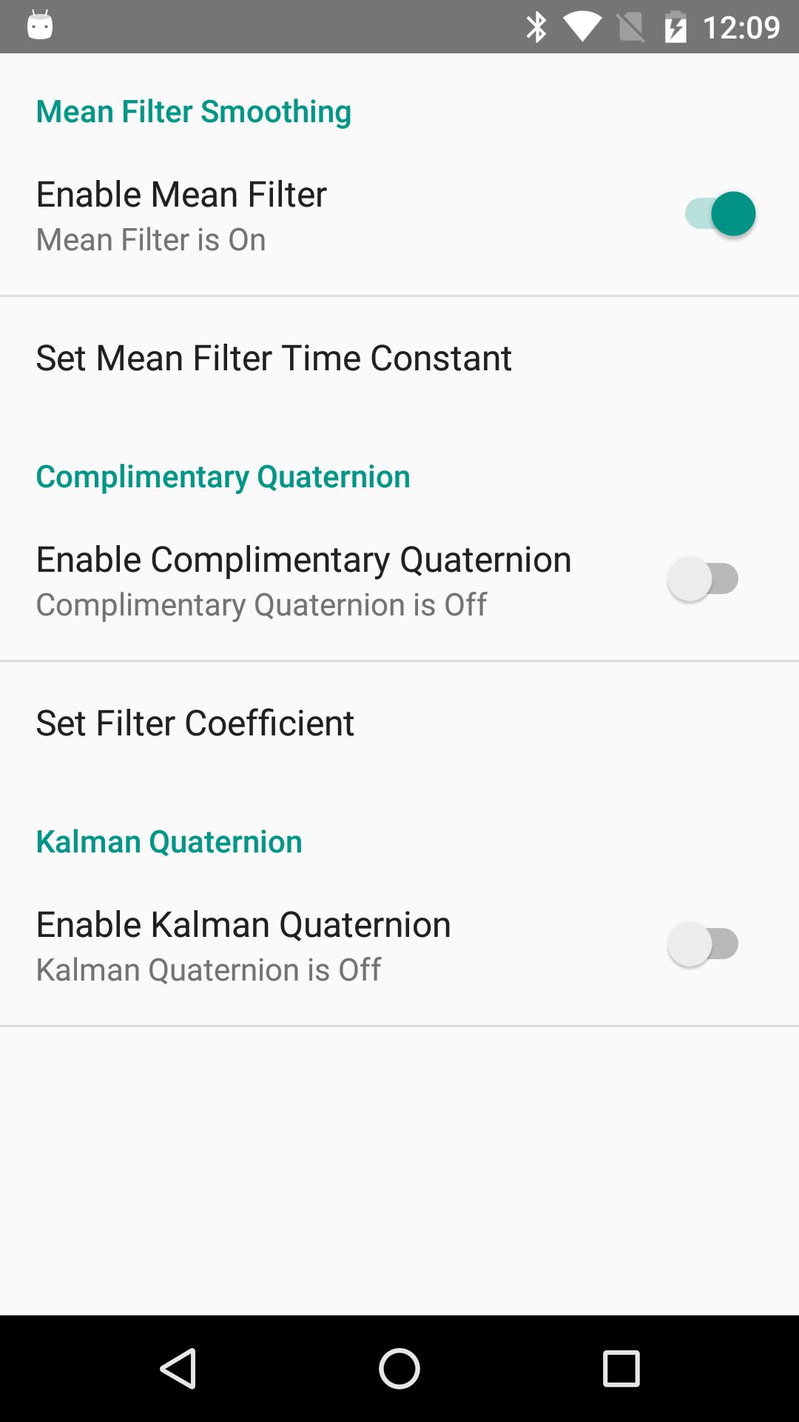Screen dimensions: 799x1422
Task: Tap the Mean Filter Smoothing section header
Action: tap(194, 112)
